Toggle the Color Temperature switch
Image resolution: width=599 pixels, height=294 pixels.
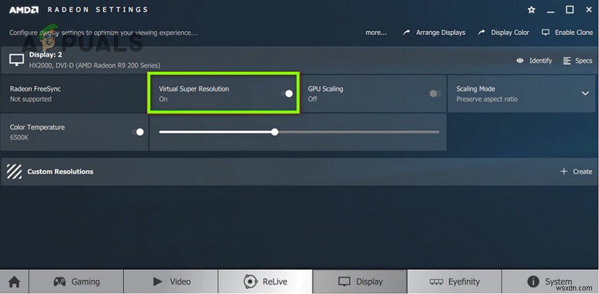point(138,132)
